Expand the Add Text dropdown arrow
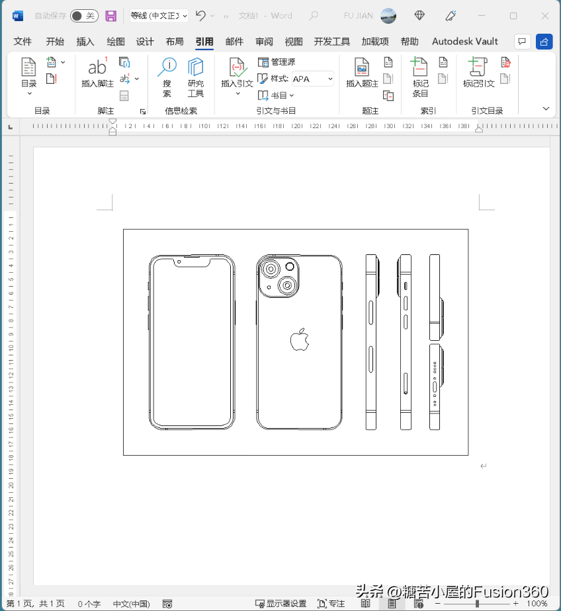This screenshot has height=611, width=561. 63,62
